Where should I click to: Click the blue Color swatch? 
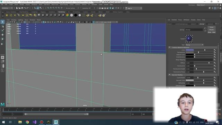pos(190,50)
